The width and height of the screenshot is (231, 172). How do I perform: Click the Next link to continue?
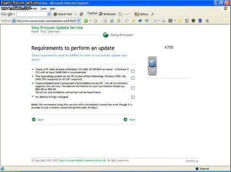[132, 120]
